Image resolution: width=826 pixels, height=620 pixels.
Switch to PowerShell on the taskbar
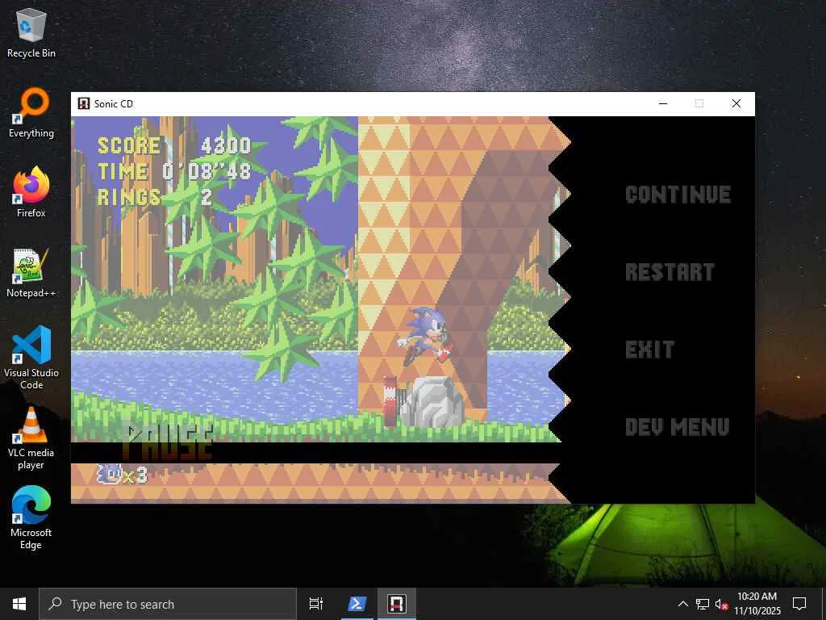[357, 604]
